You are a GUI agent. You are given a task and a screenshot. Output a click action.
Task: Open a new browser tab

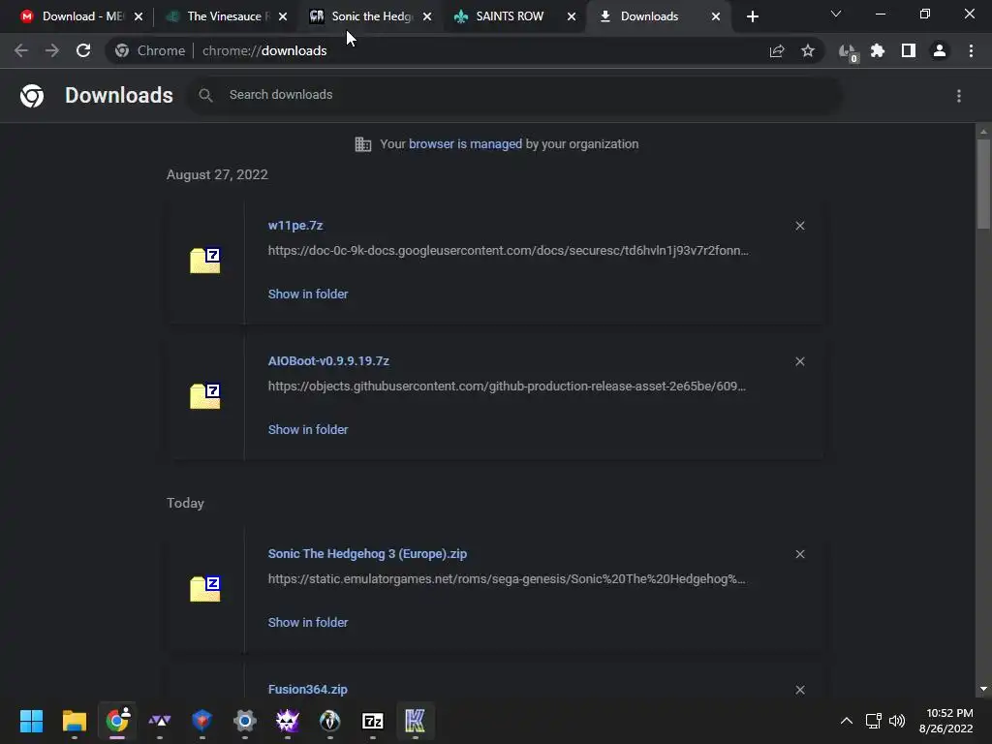752,16
